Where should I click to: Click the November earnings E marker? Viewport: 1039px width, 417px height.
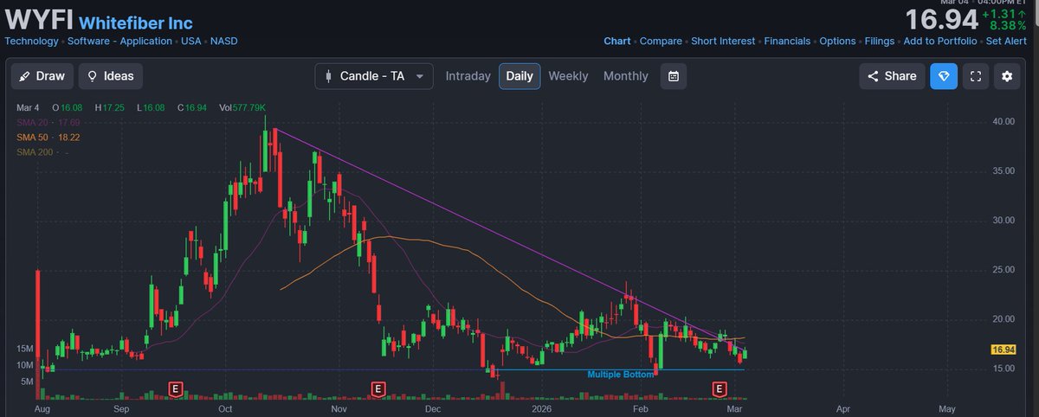pyautogui.click(x=378, y=388)
